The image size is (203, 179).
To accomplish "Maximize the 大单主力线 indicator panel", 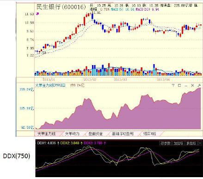I will (x=179, y=85).
